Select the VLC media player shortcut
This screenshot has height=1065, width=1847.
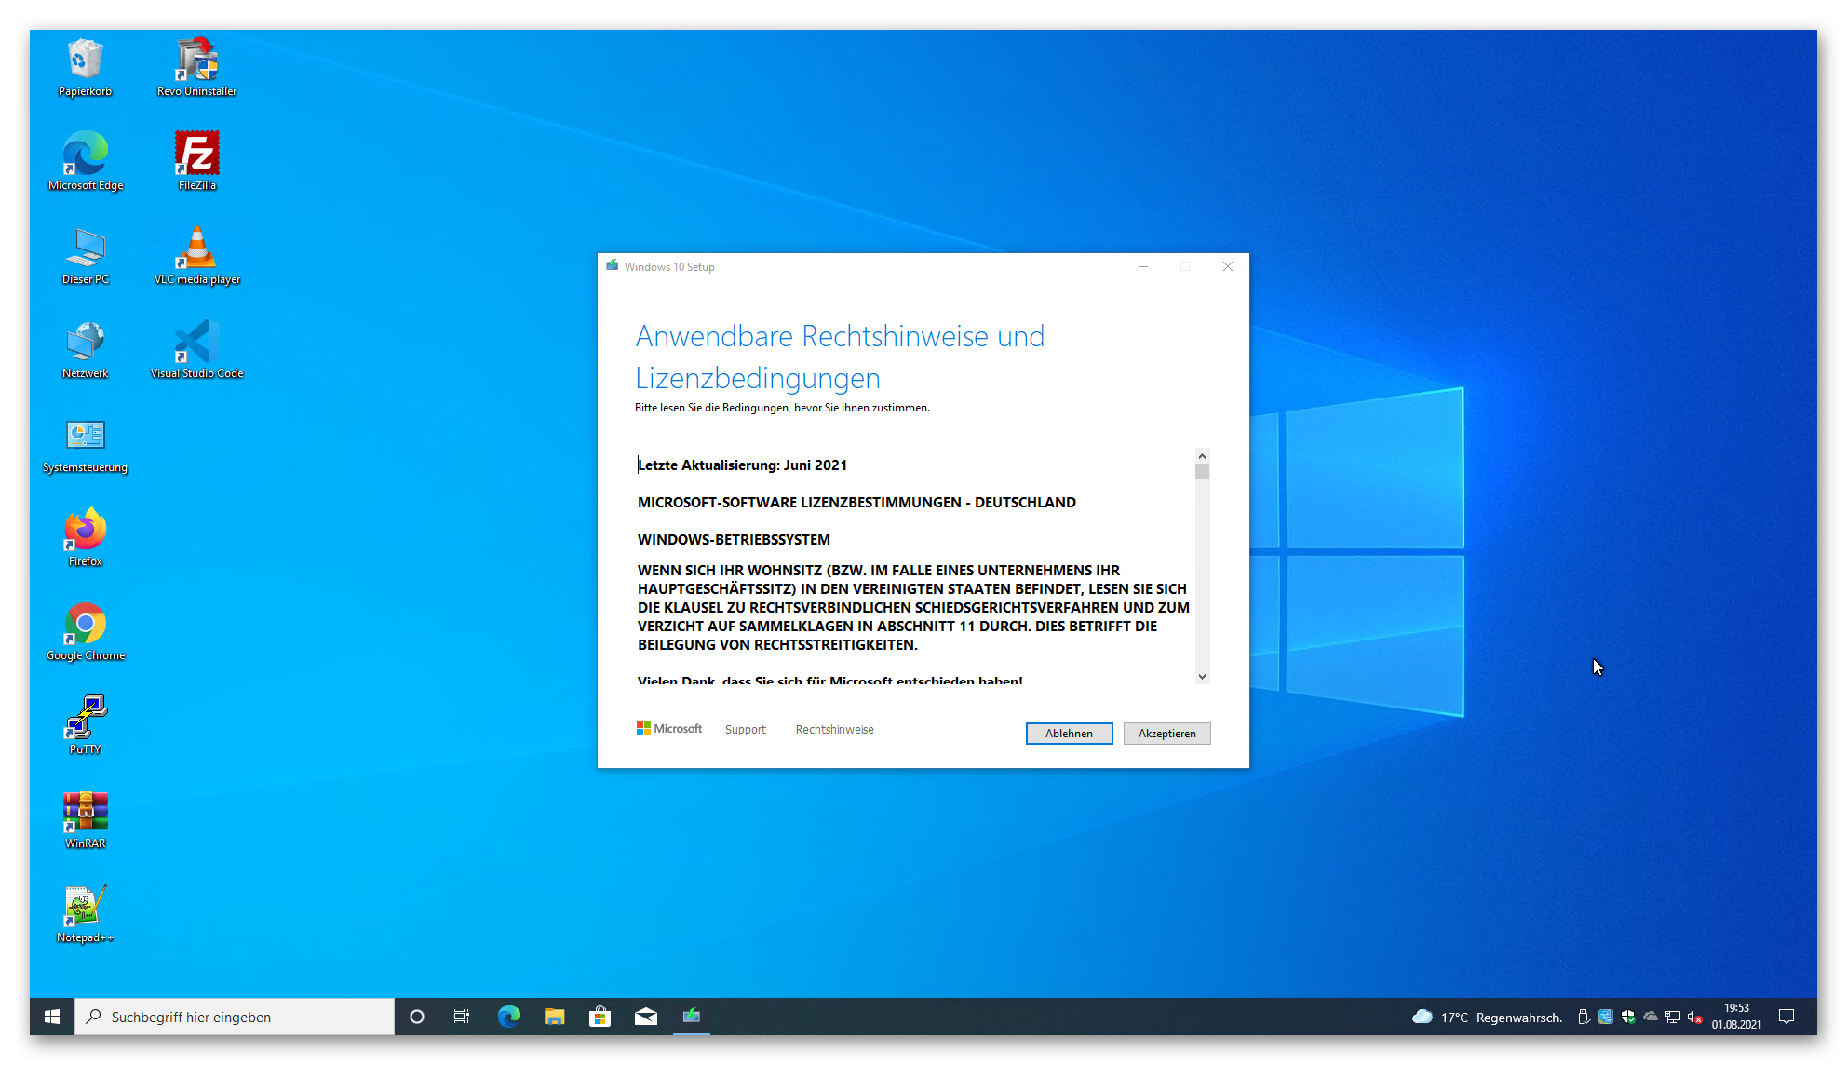pyautogui.click(x=196, y=255)
